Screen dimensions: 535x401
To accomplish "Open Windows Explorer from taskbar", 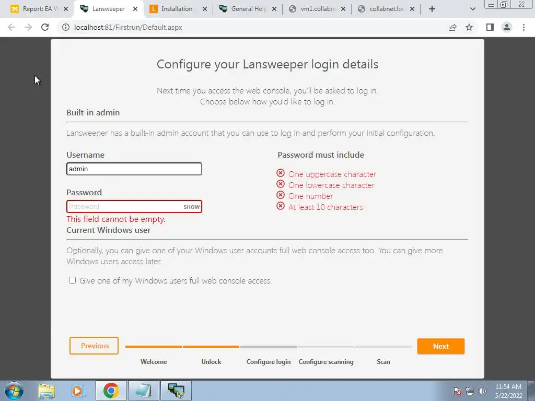I will coord(46,391).
